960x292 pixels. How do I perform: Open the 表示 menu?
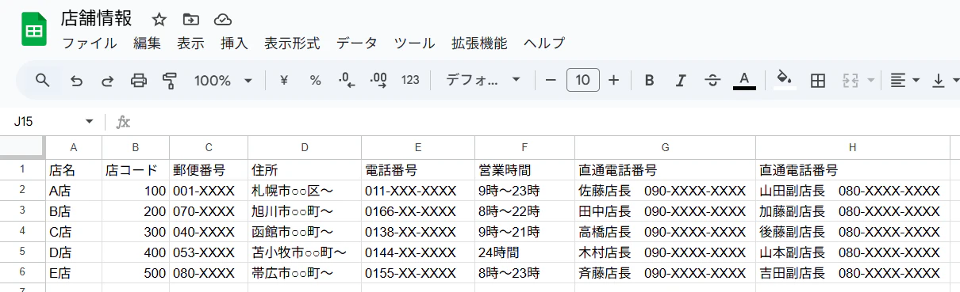(x=190, y=43)
